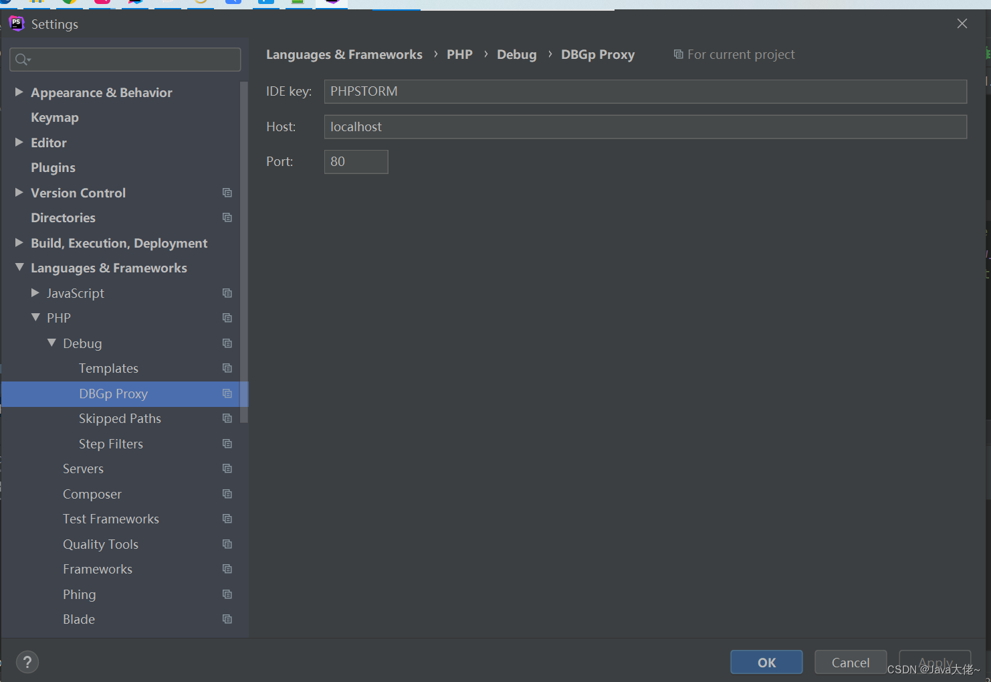The width and height of the screenshot is (991, 682).
Task: Click the PhpStorm logo in the Settings title bar
Action: [x=16, y=23]
